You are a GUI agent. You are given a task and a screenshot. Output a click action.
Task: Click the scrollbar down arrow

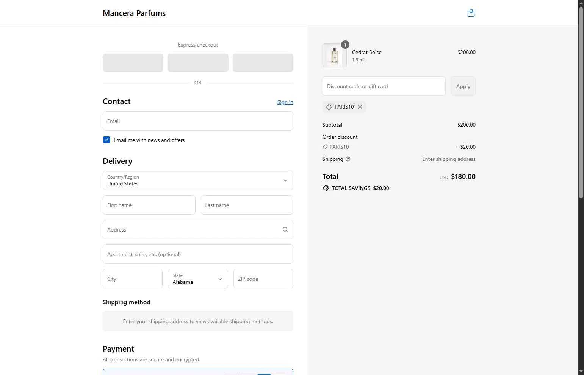click(581, 372)
